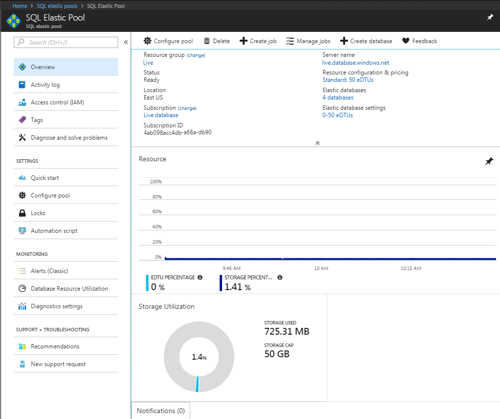Screen dimensions: 500x419
Task: Open Standard: 50 eDTUs pricing link
Action: 348,80
